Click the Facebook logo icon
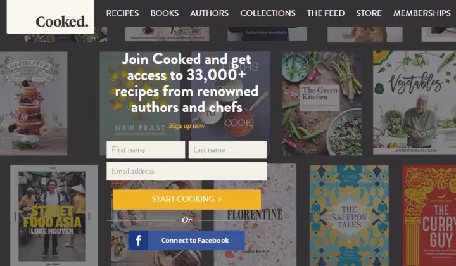The height and width of the screenshot is (266, 456). [139, 241]
